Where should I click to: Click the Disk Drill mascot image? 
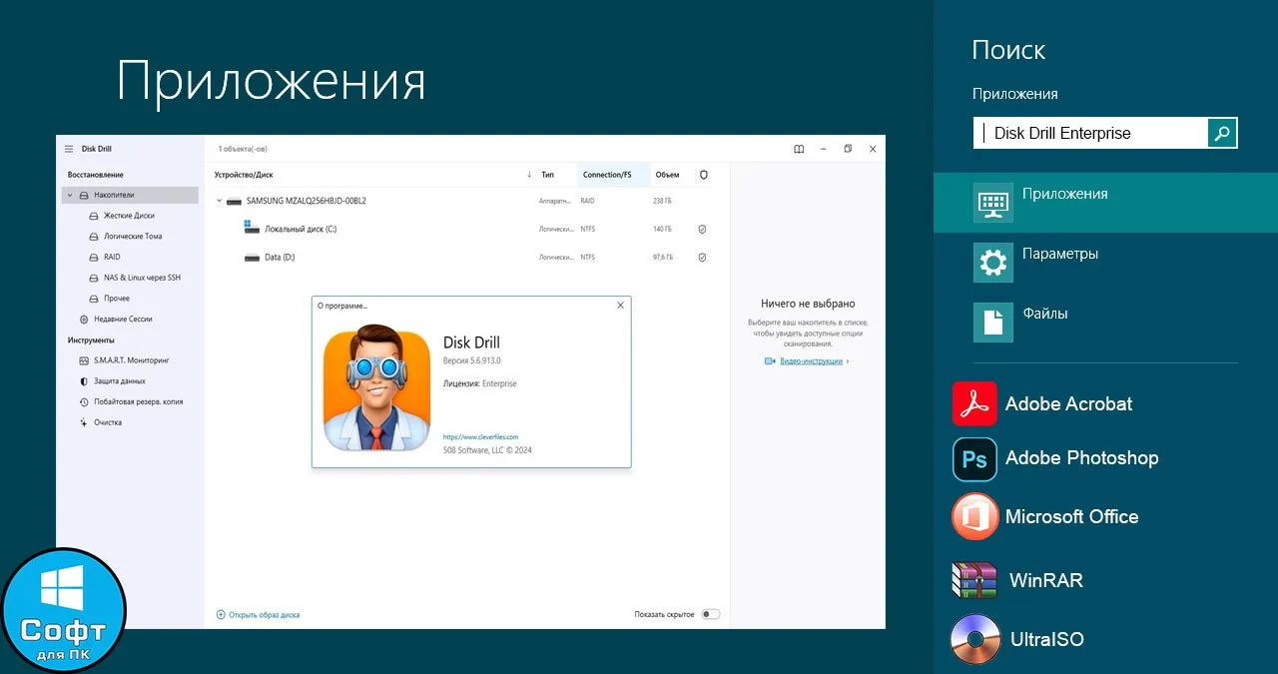[376, 387]
